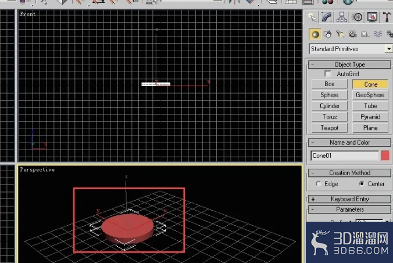Select the Shapes category icon
The height and width of the screenshot is (263, 393).
pyautogui.click(x=328, y=34)
